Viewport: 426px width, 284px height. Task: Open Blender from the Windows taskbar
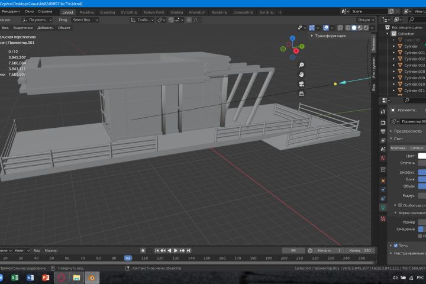92,277
